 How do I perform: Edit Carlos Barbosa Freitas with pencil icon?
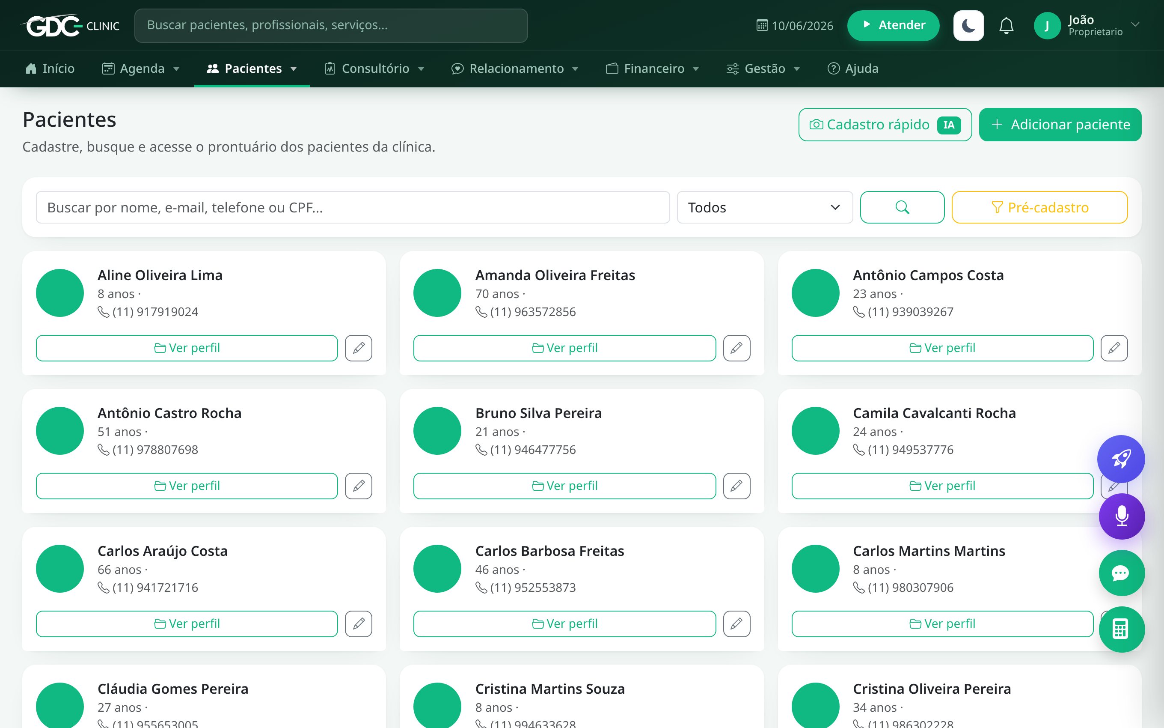pyautogui.click(x=736, y=624)
